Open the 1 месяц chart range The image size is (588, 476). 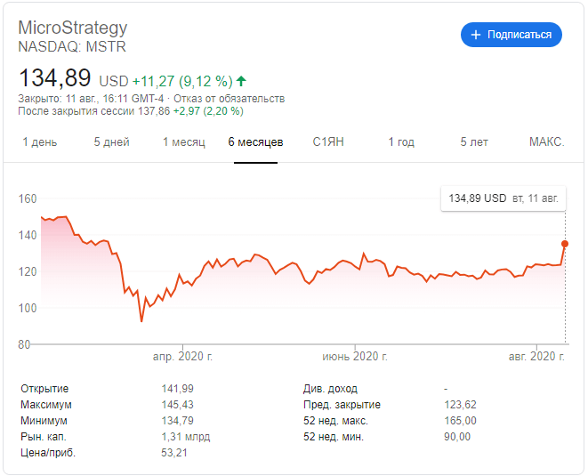point(184,142)
